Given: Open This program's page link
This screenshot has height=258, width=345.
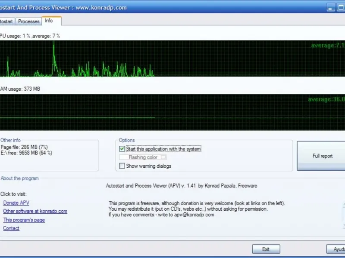Looking at the screenshot, I should (24, 220).
